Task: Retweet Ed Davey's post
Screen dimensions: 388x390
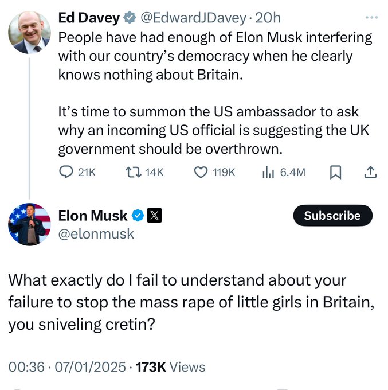Action: [133, 172]
